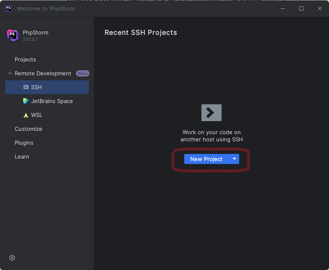Open the settings gear options menu
This screenshot has height=270, width=329.
click(12, 258)
